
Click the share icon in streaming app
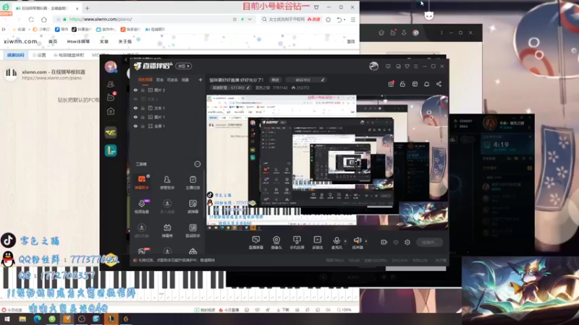pyautogui.click(x=439, y=84)
